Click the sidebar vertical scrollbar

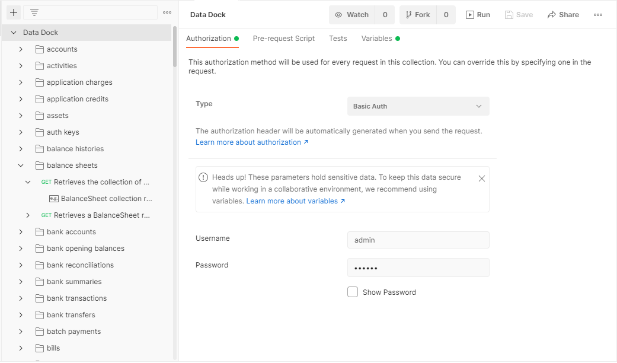coord(175,46)
